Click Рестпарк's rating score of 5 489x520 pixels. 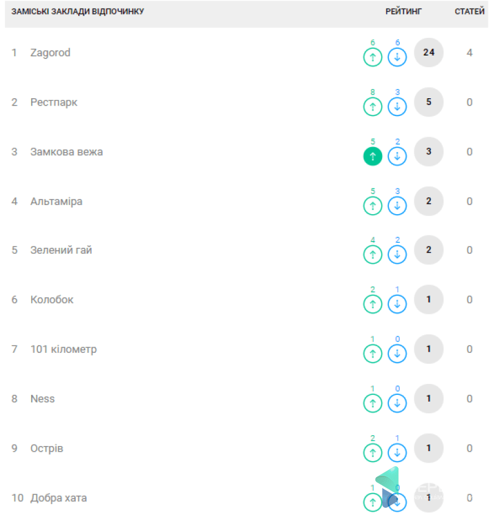coord(428,102)
